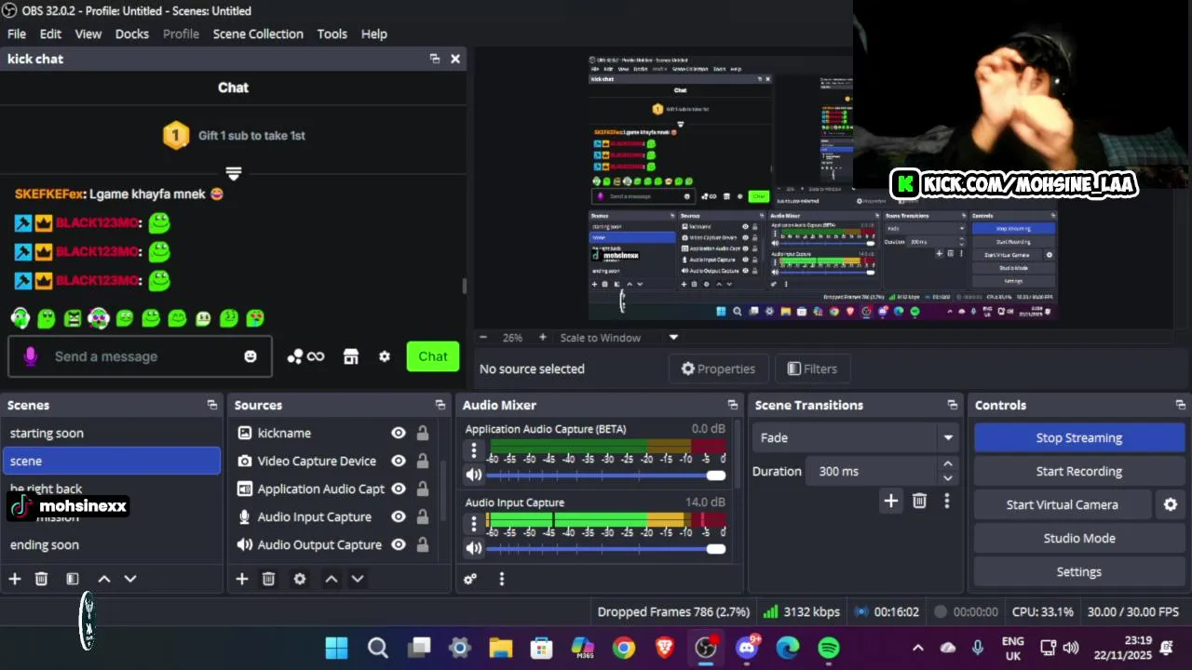1192x670 pixels.
Task: Decrease transition duration with down arrow
Action: (947, 478)
